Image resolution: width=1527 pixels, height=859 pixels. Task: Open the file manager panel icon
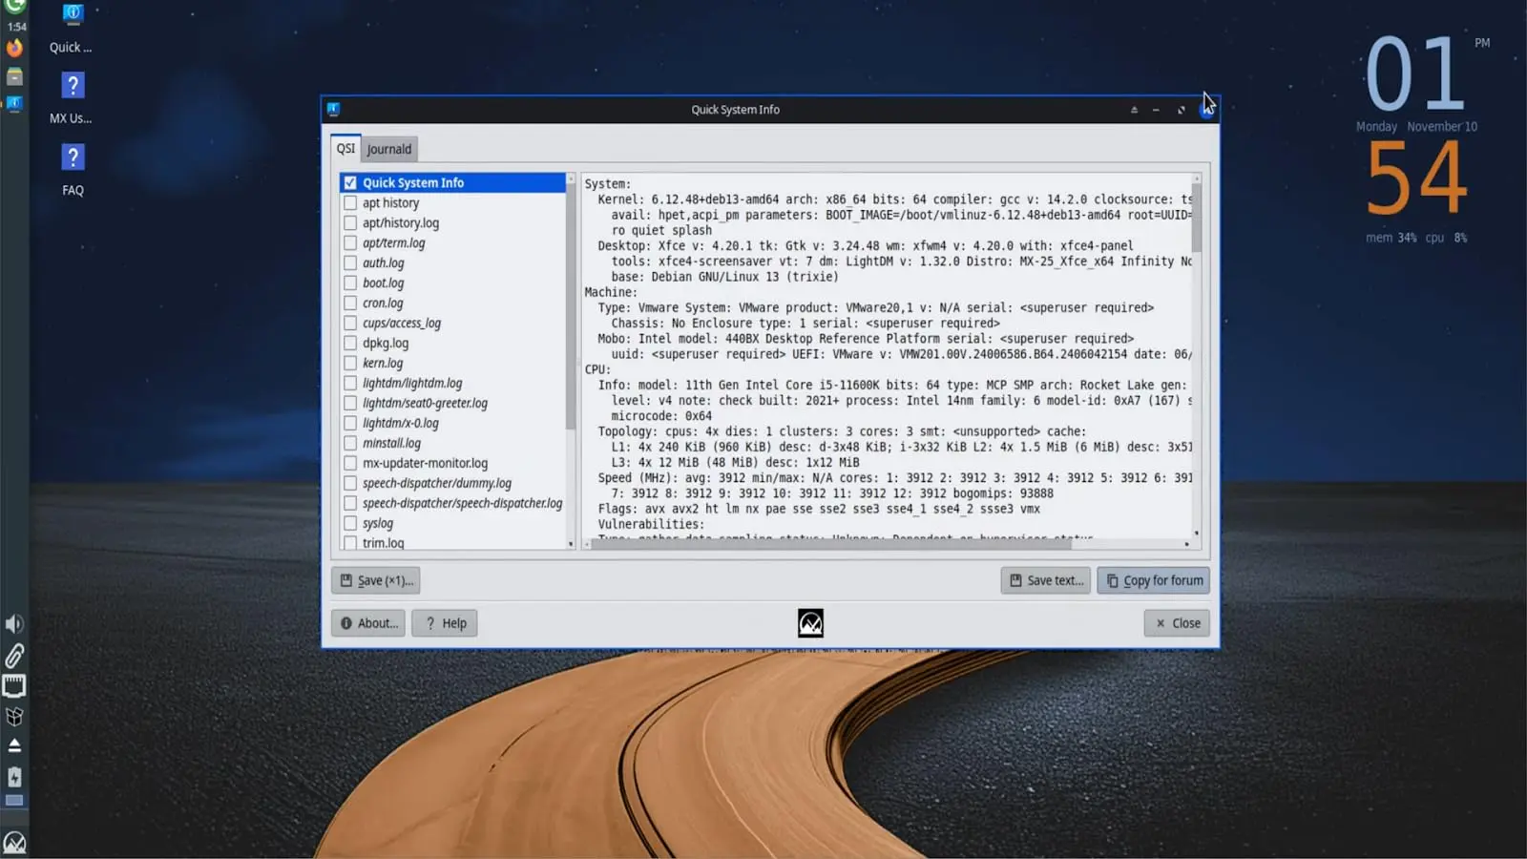point(14,76)
